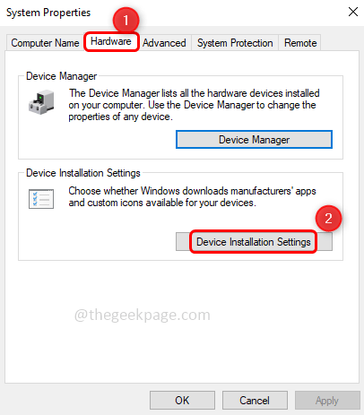Screen dimensions: 364x415
Task: Click the checklist icon for installation settings
Action: pos(41,199)
